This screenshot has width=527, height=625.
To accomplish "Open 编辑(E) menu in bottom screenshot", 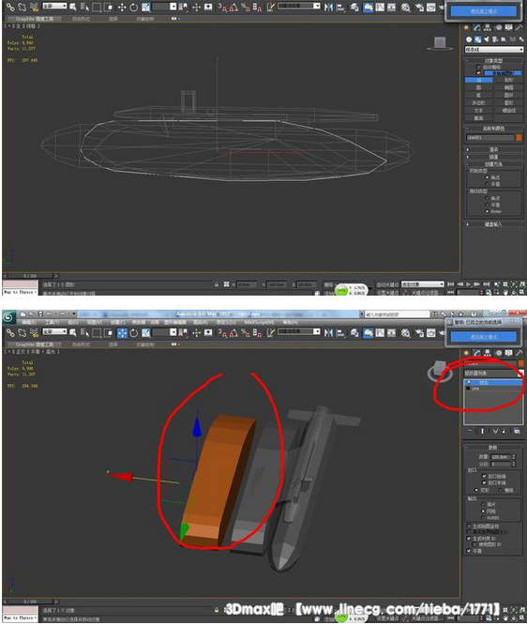I will point(29,322).
